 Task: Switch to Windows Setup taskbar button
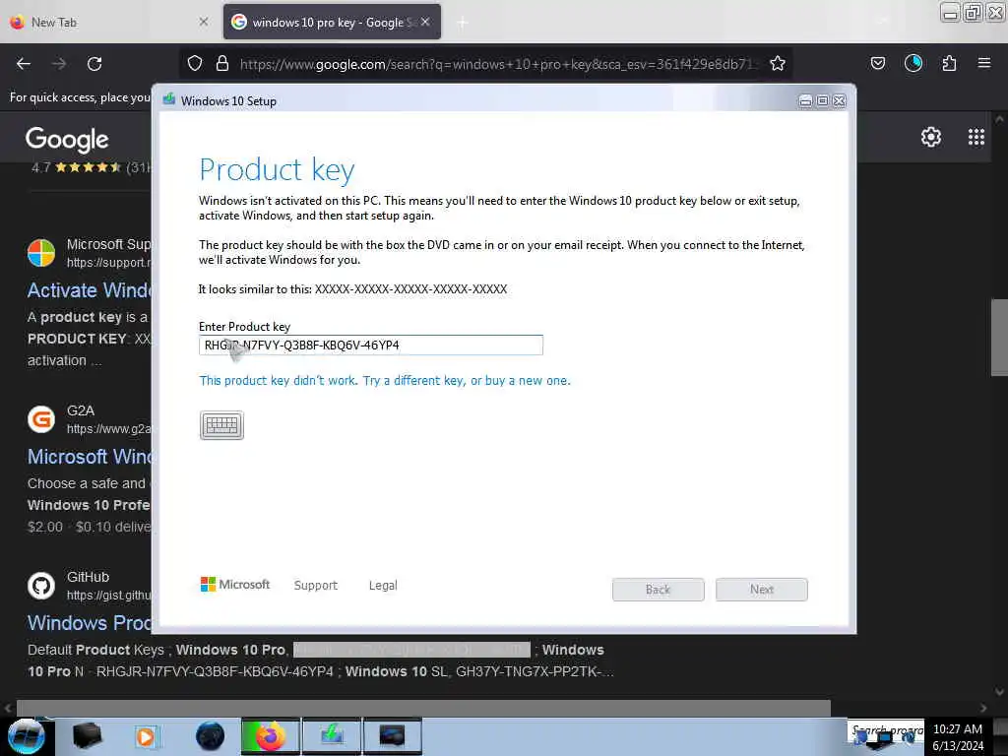pyautogui.click(x=332, y=736)
